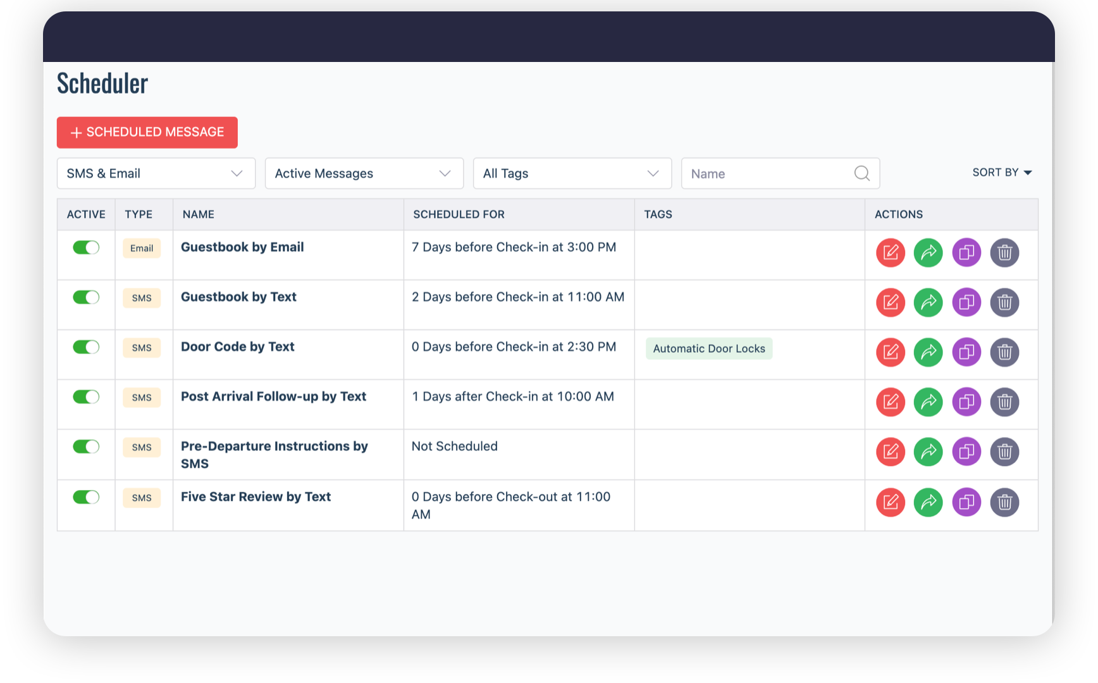Open the Sort By menu
The height and width of the screenshot is (683, 1098).
pos(1002,172)
